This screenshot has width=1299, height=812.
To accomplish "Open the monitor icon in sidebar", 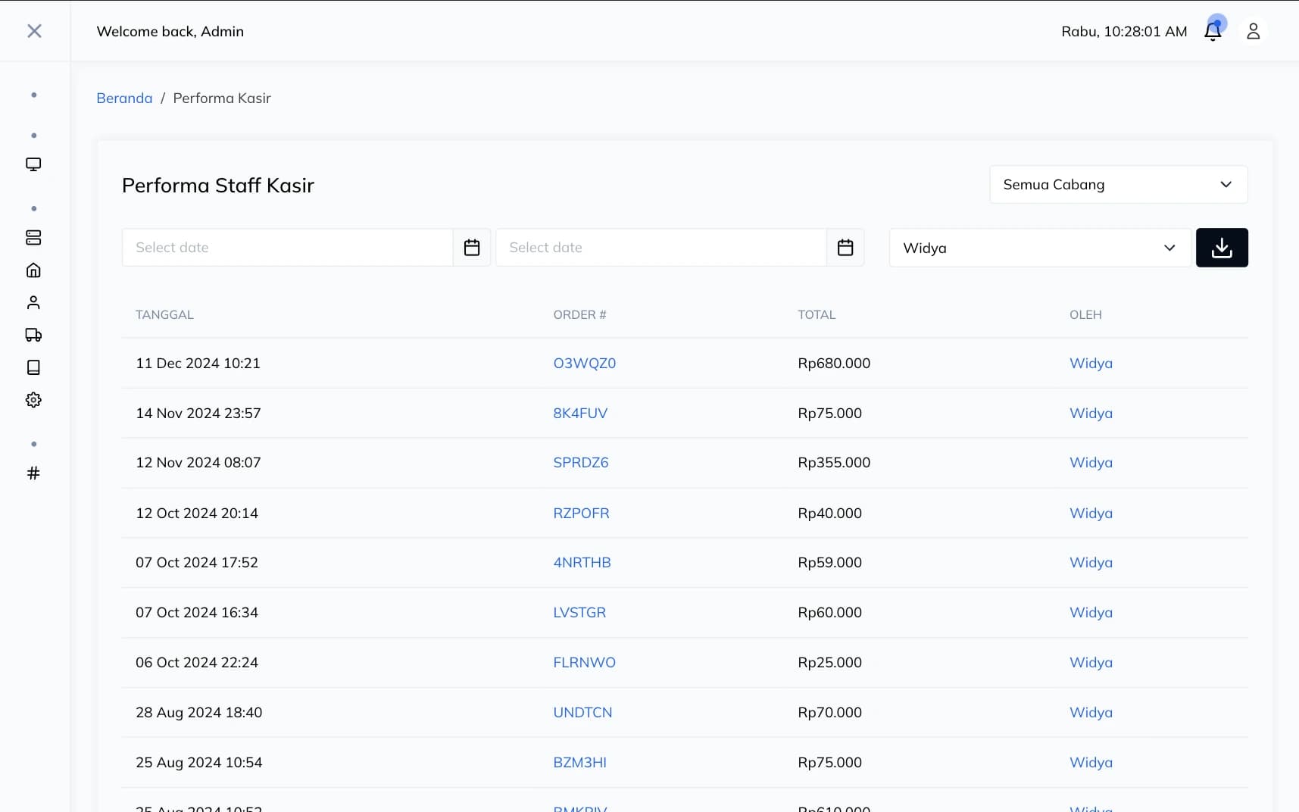I will 33,164.
